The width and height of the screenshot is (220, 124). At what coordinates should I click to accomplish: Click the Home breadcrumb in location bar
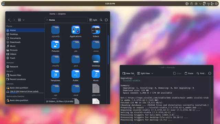[52, 20]
